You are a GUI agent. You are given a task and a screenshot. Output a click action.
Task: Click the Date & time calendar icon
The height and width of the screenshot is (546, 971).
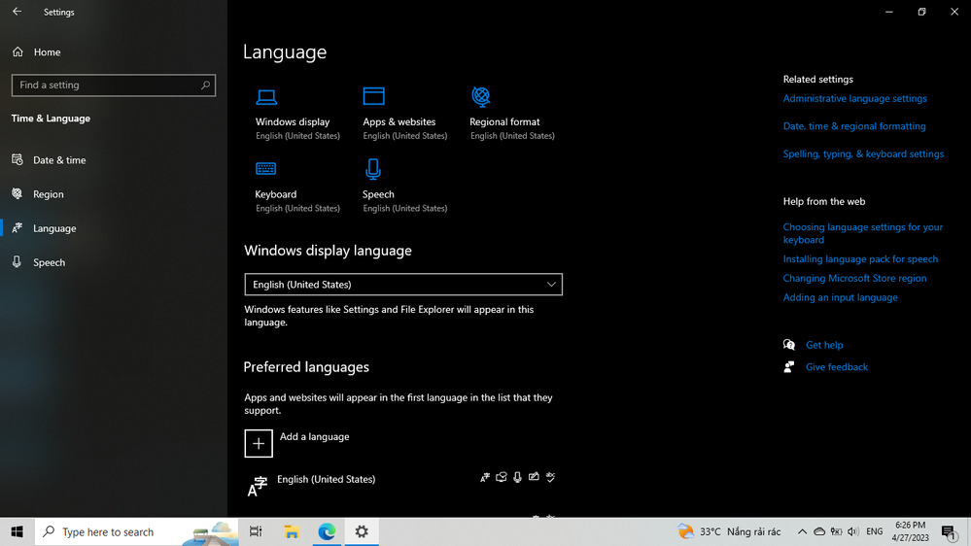click(17, 159)
